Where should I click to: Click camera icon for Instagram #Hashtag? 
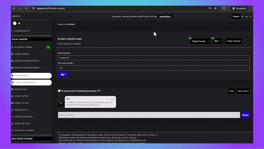click(x=12, y=61)
